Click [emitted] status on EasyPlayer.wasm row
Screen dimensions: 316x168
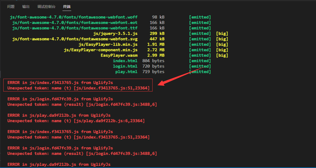pyautogui.click(x=200, y=55)
